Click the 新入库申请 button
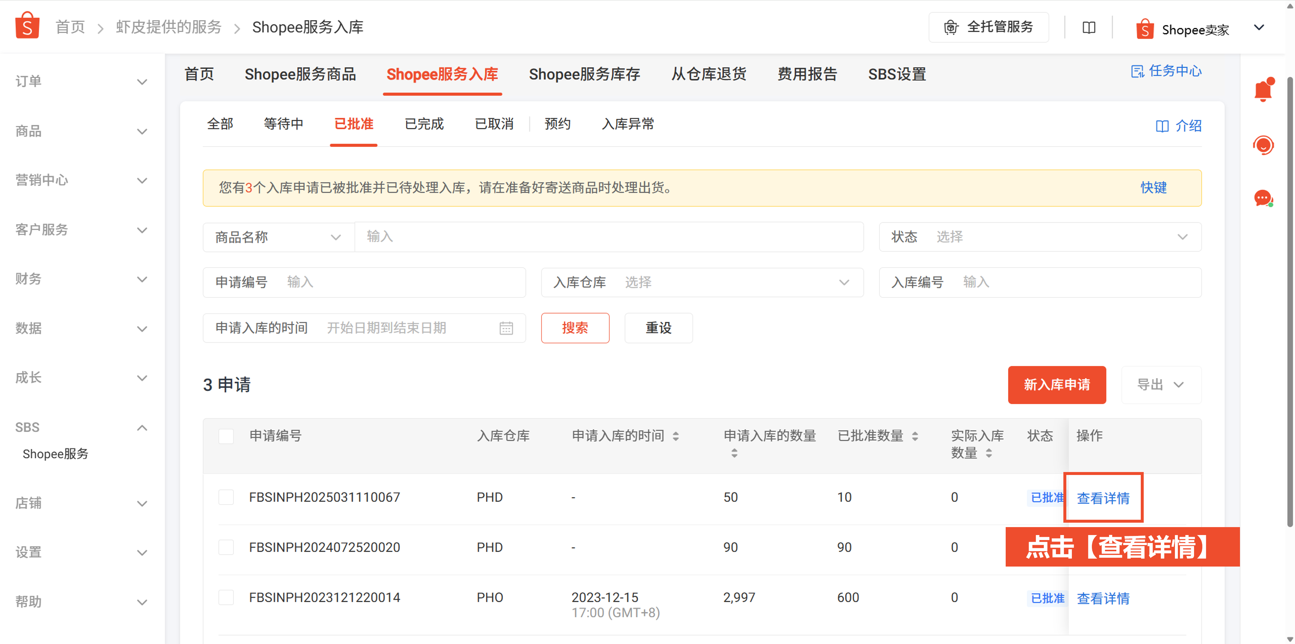Screen dimensions: 1295x644 [1057, 385]
